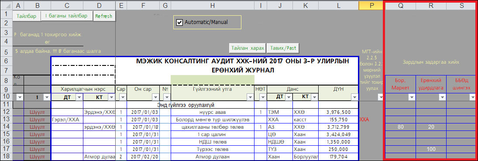Image resolution: width=478 pixels, height=161 pixels.
Task: Click cell with amount 1,350,000
Action: 339,142
